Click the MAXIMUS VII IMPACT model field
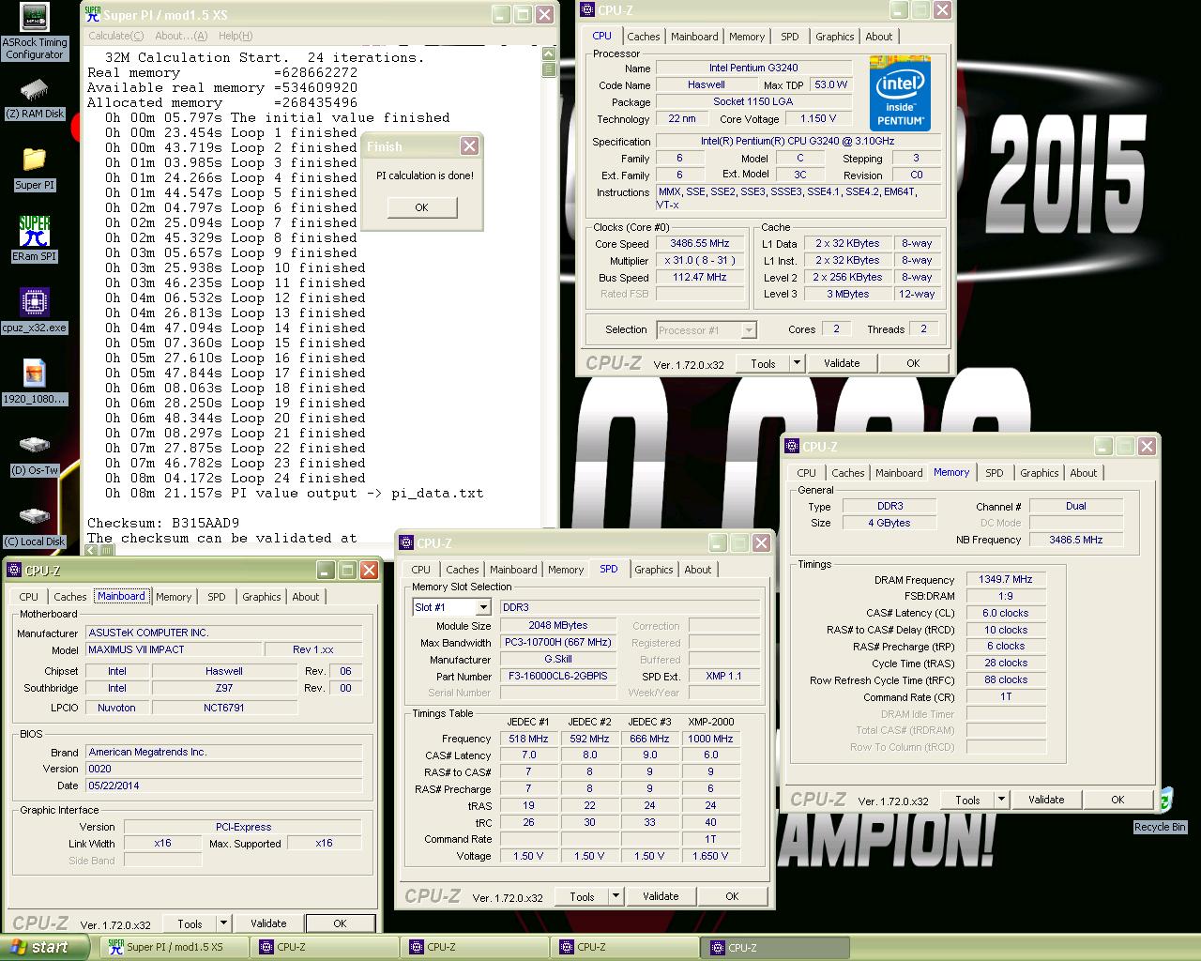Screen dimensions: 1201x961 coord(174,649)
